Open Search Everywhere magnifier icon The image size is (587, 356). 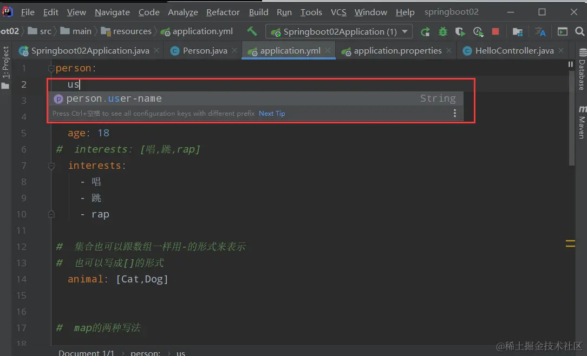click(579, 31)
